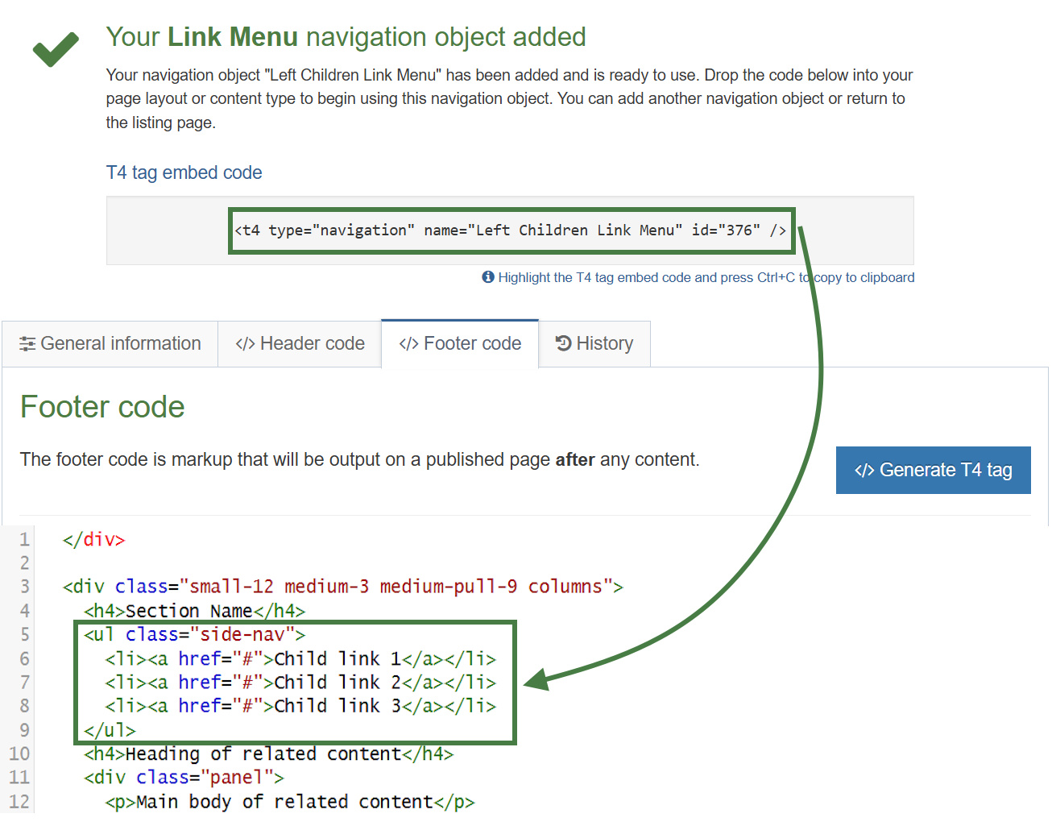Viewport: 1052px width, 826px height.
Task: Click line number 5 in the code editor
Action: 23,634
